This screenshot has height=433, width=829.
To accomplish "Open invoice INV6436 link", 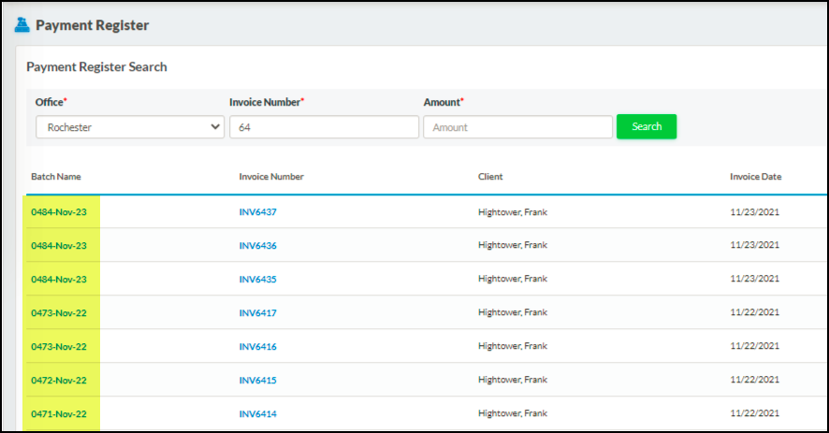I will tap(258, 246).
